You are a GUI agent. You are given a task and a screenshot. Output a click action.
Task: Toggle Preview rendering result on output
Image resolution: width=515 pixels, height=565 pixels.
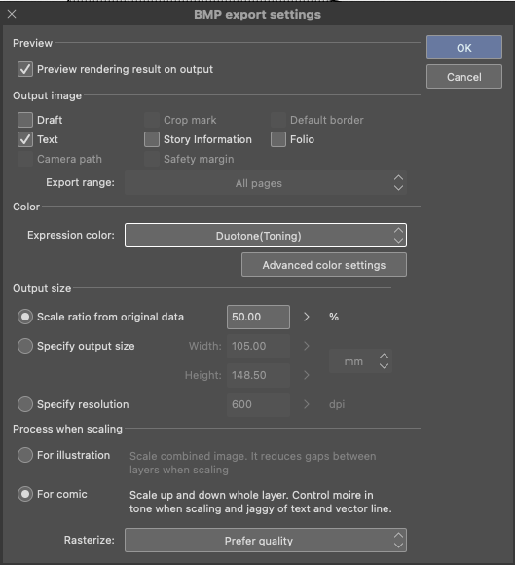pyautogui.click(x=25, y=69)
